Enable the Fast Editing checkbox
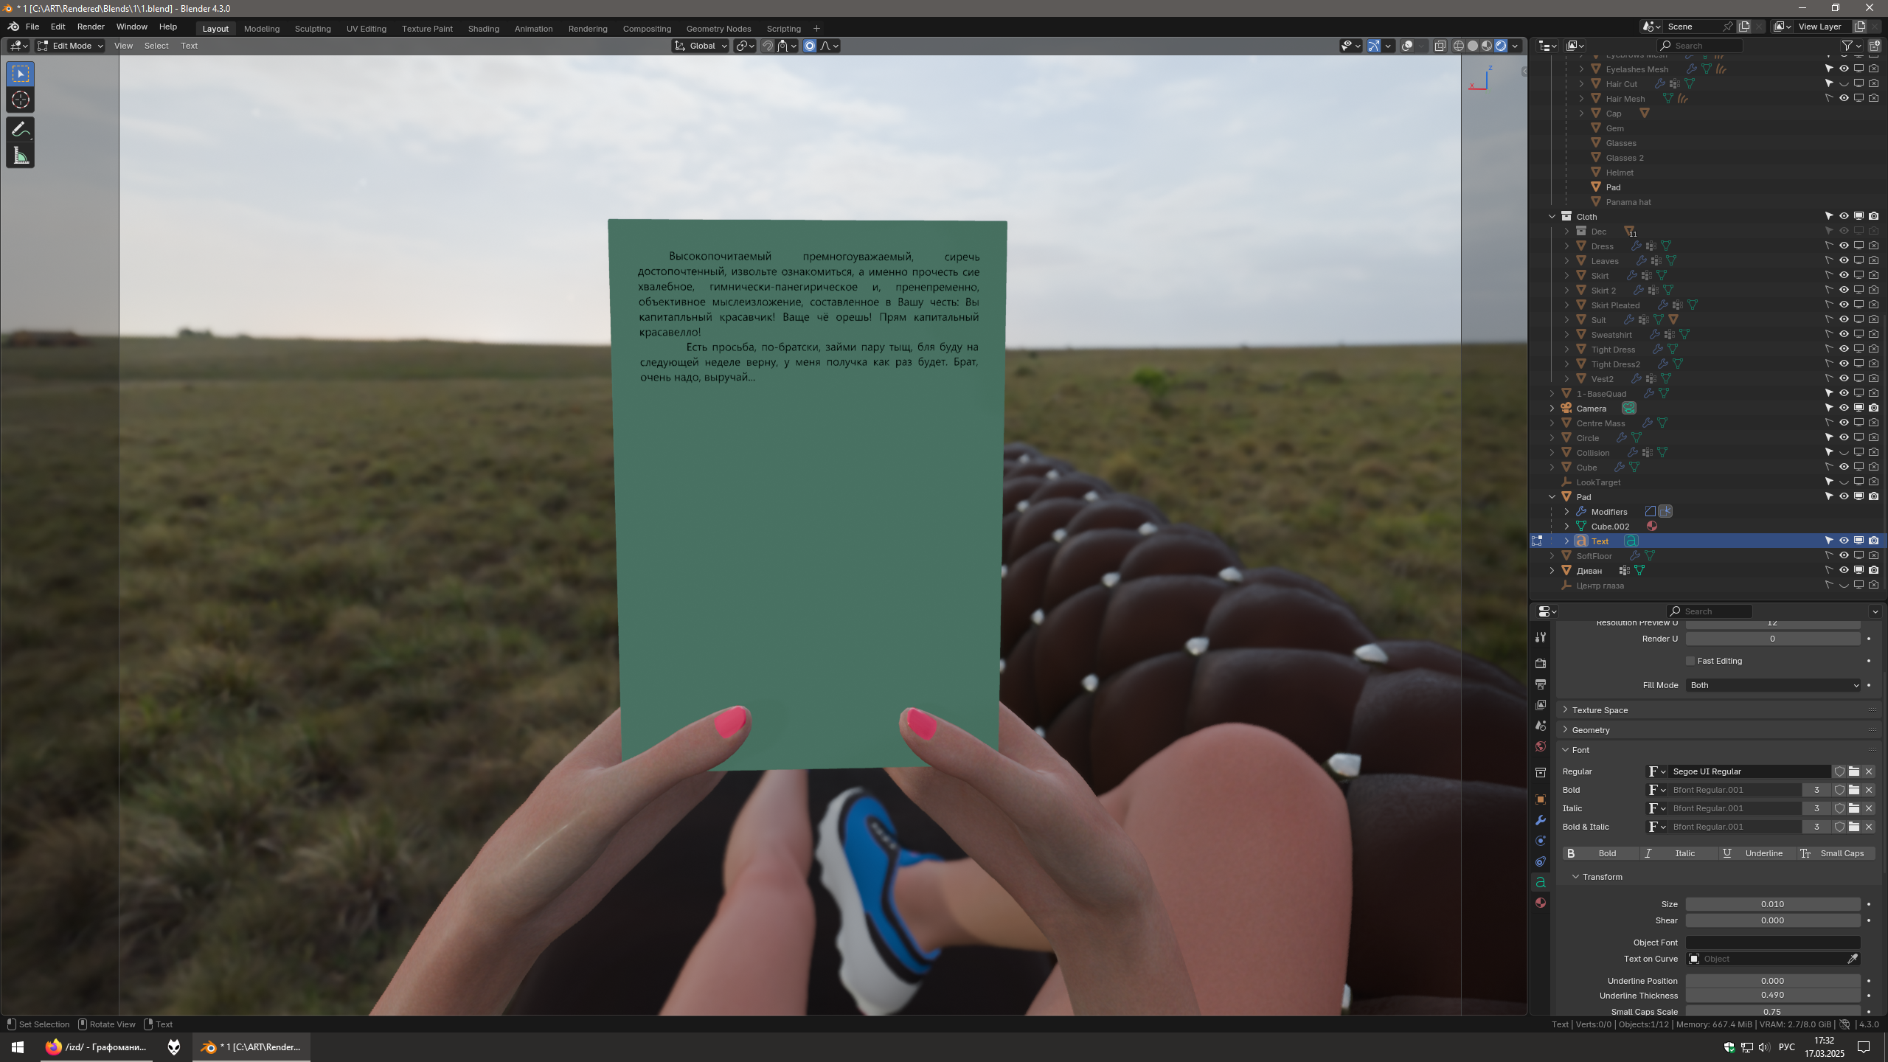 tap(1690, 661)
